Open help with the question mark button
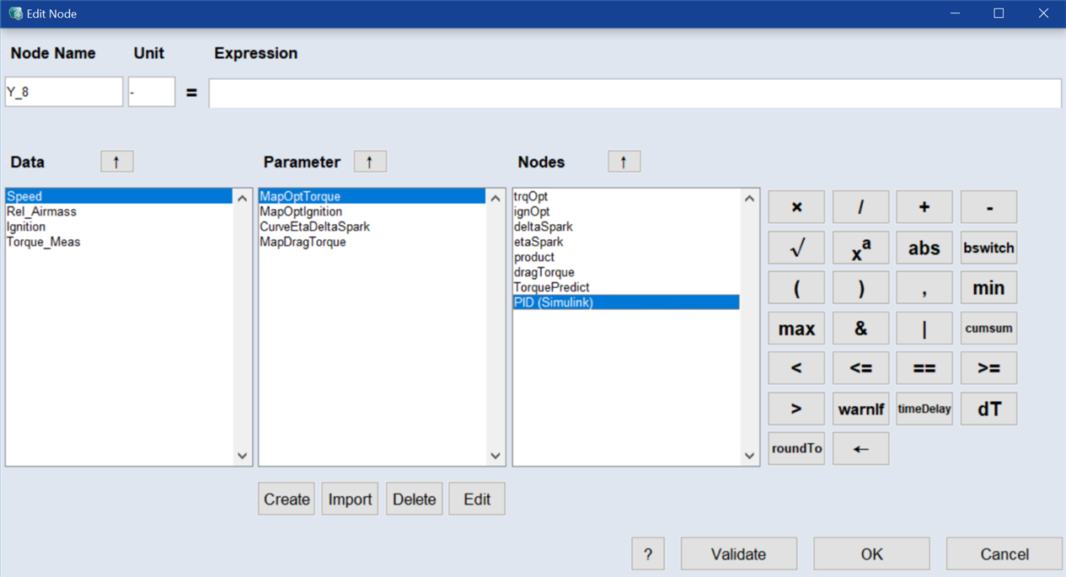Image resolution: width=1066 pixels, height=577 pixels. coord(647,554)
